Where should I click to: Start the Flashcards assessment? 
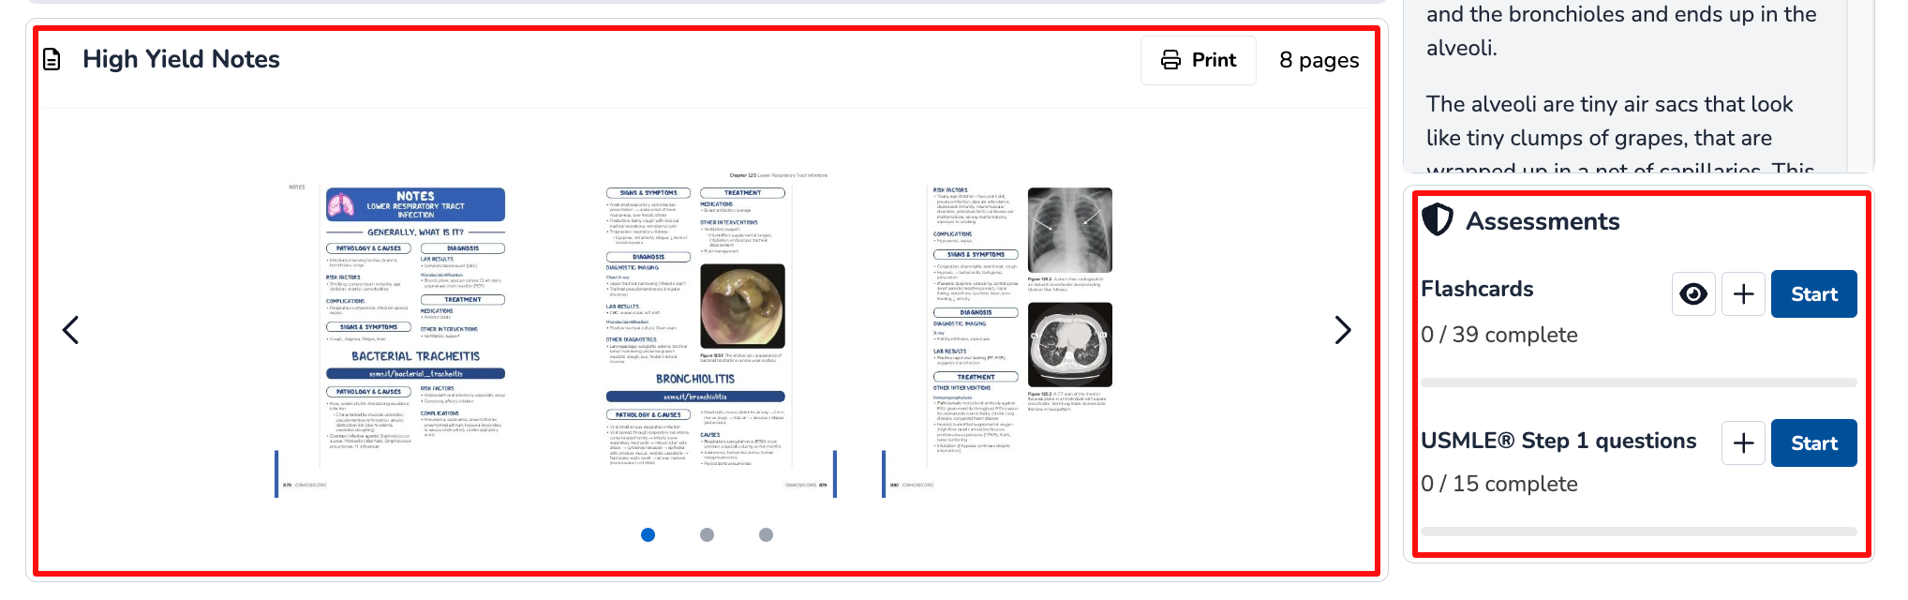pos(1813,294)
